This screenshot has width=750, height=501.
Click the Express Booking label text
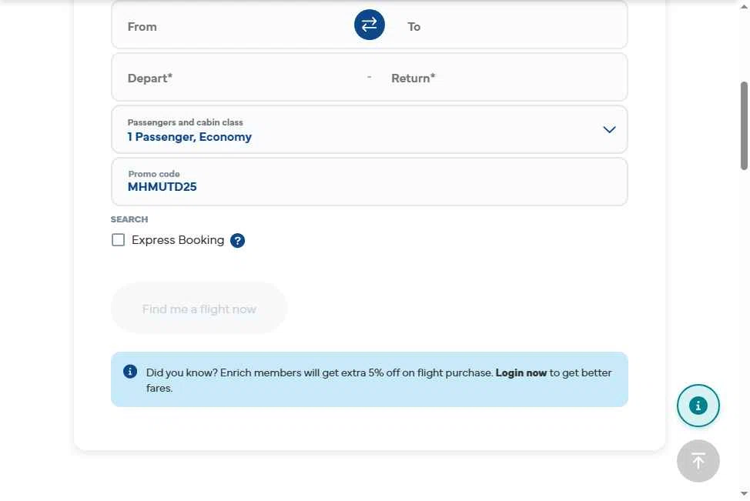[178, 240]
